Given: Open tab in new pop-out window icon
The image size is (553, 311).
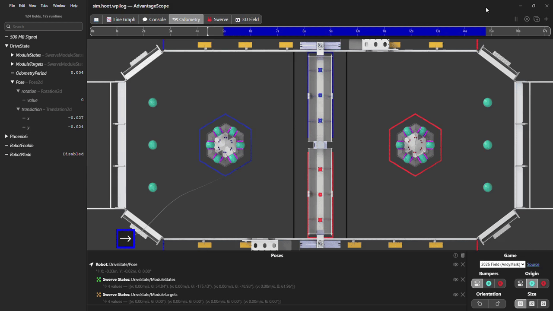Looking at the screenshot, I should click(537, 19).
